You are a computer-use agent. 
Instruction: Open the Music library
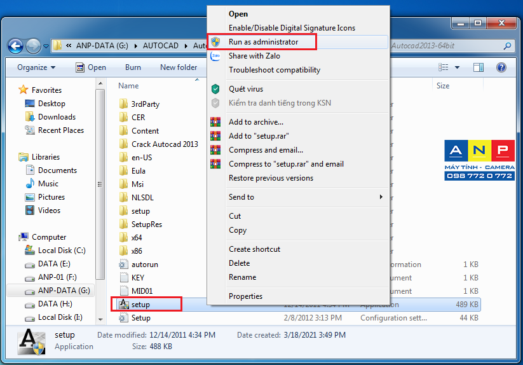[x=42, y=184]
